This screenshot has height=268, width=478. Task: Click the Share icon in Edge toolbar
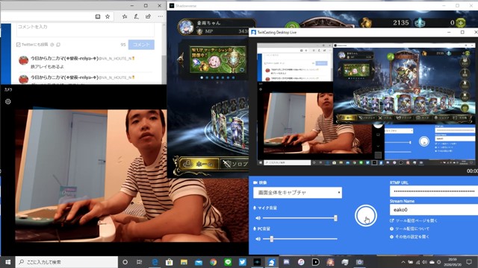(x=148, y=16)
